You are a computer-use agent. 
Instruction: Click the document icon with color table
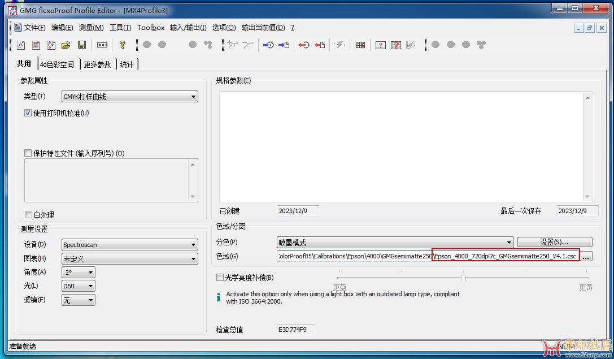(36, 45)
